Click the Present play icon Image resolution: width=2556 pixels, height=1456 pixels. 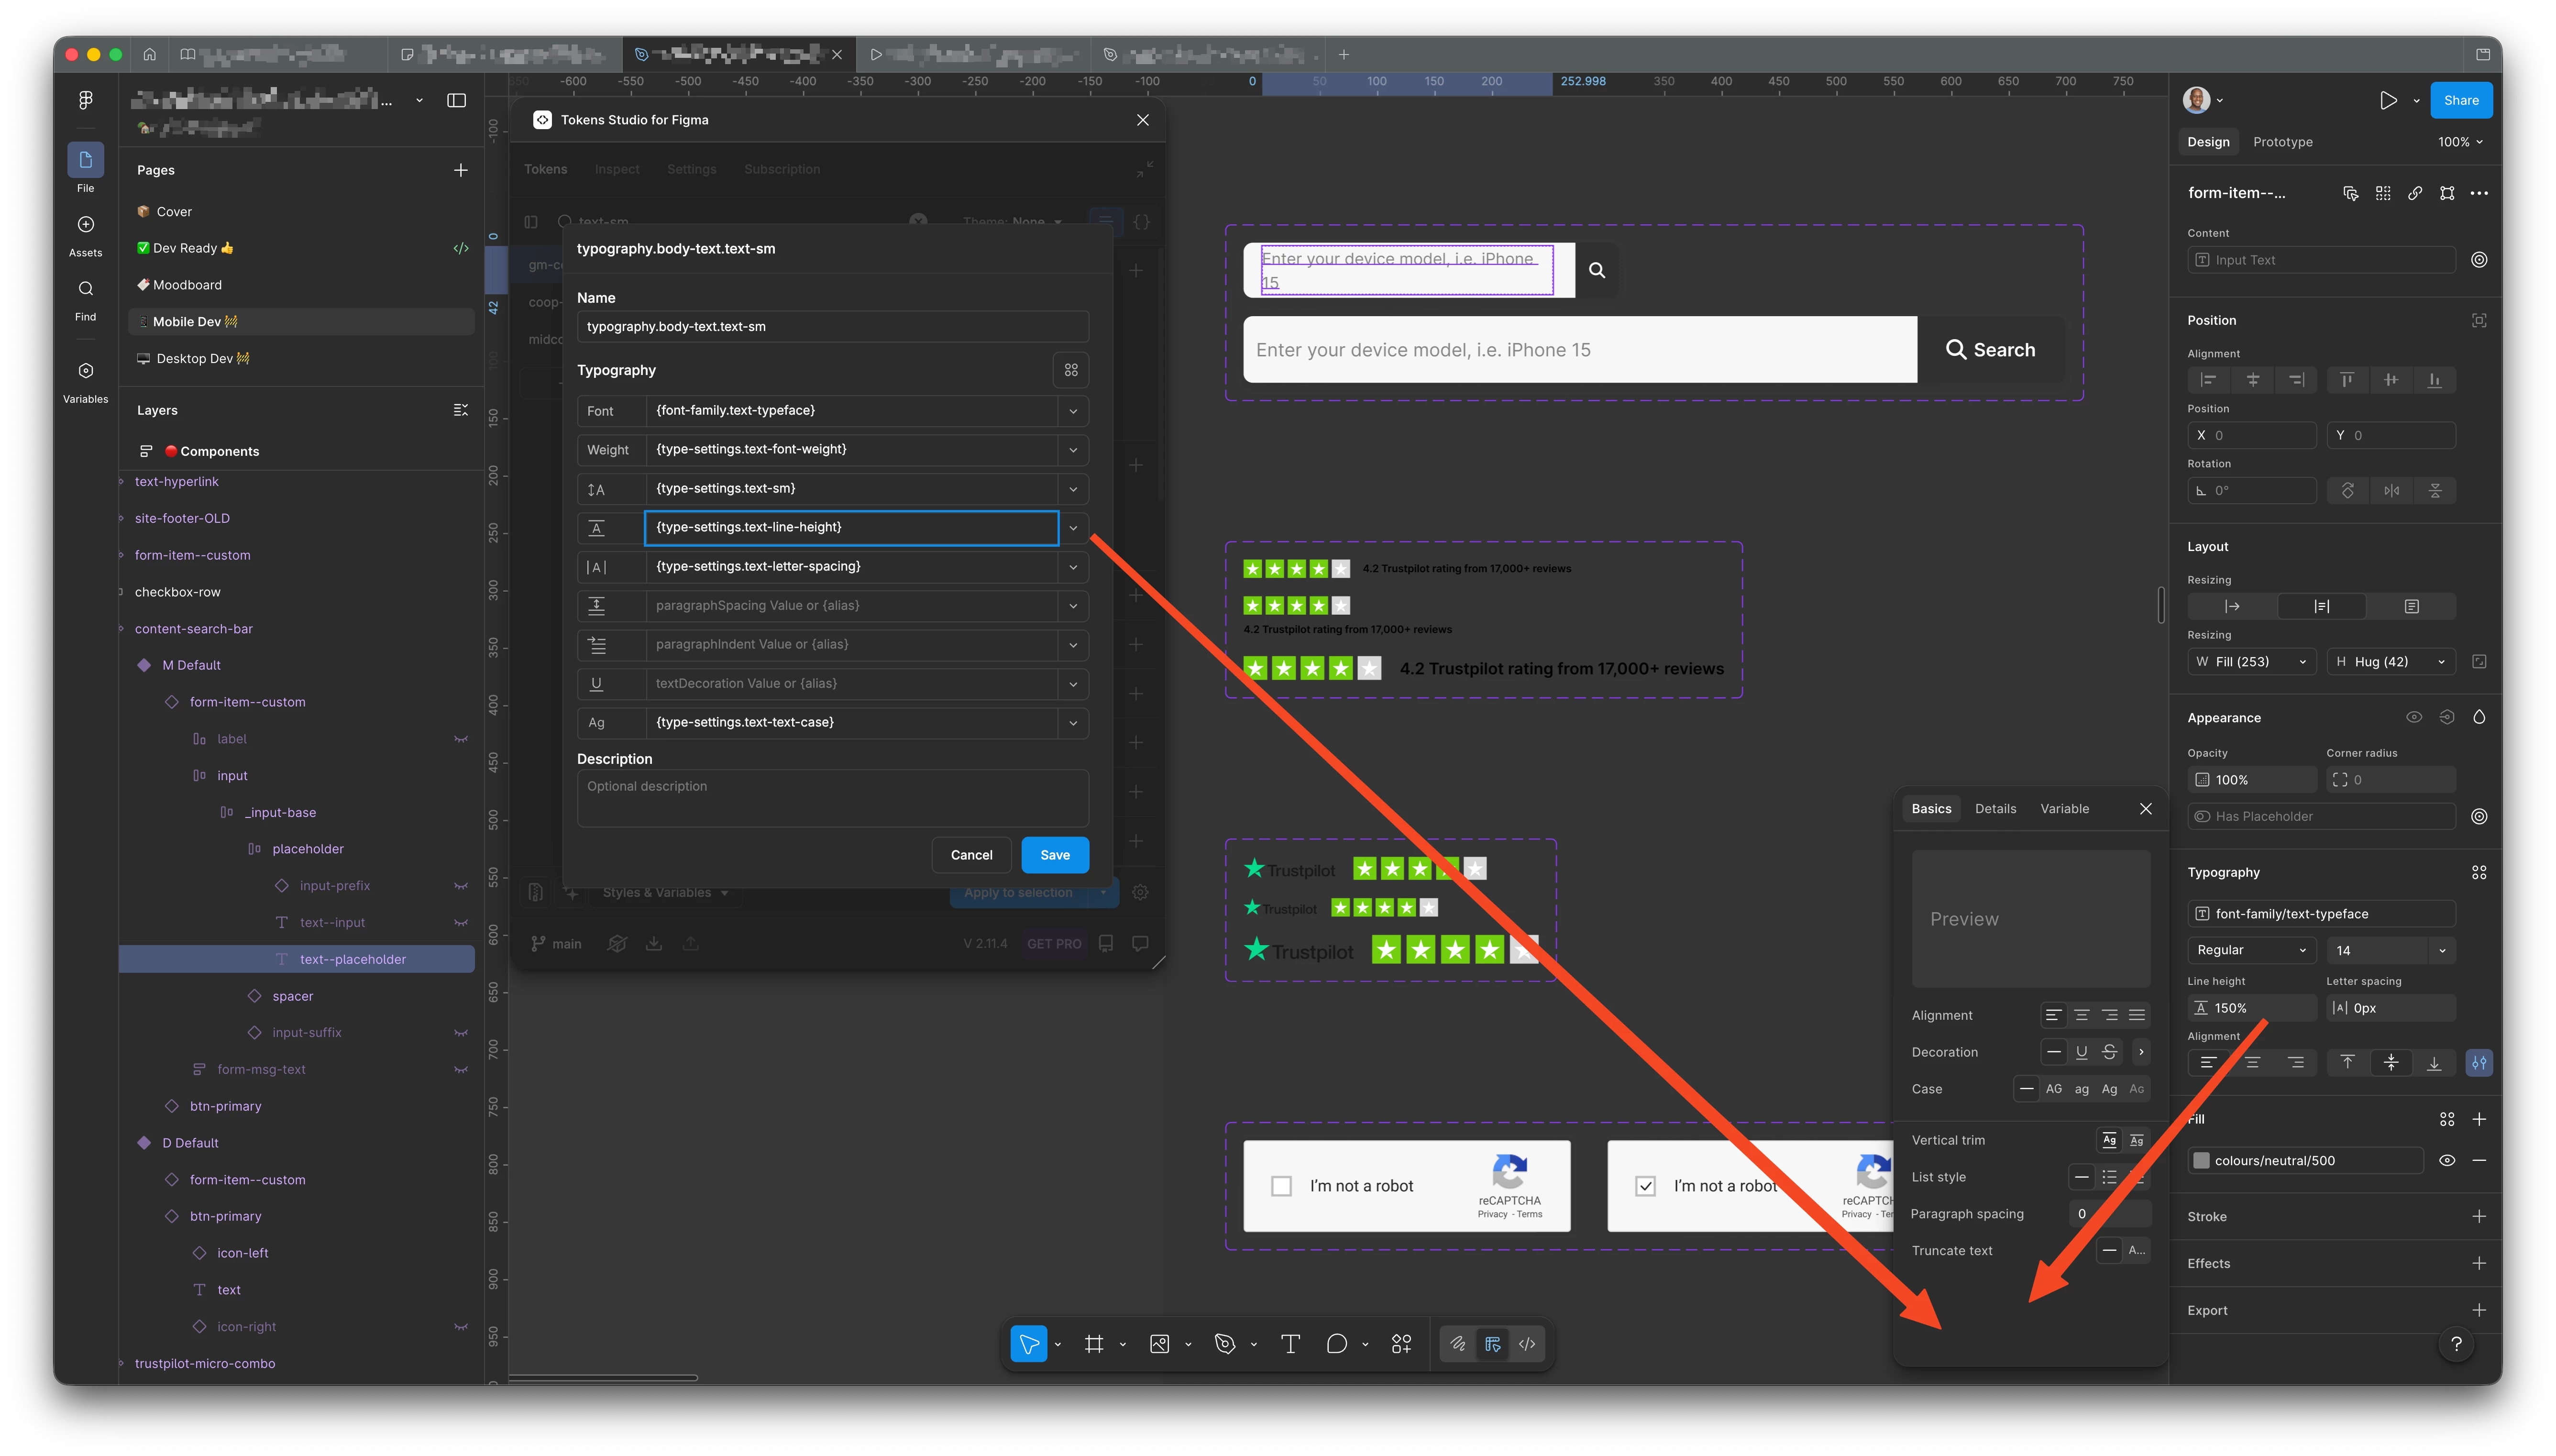[x=2388, y=100]
